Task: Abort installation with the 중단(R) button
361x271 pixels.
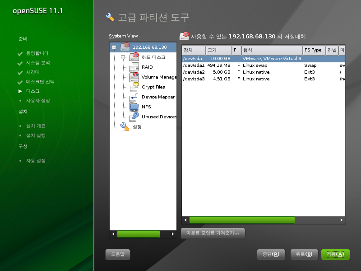Action: point(271,254)
